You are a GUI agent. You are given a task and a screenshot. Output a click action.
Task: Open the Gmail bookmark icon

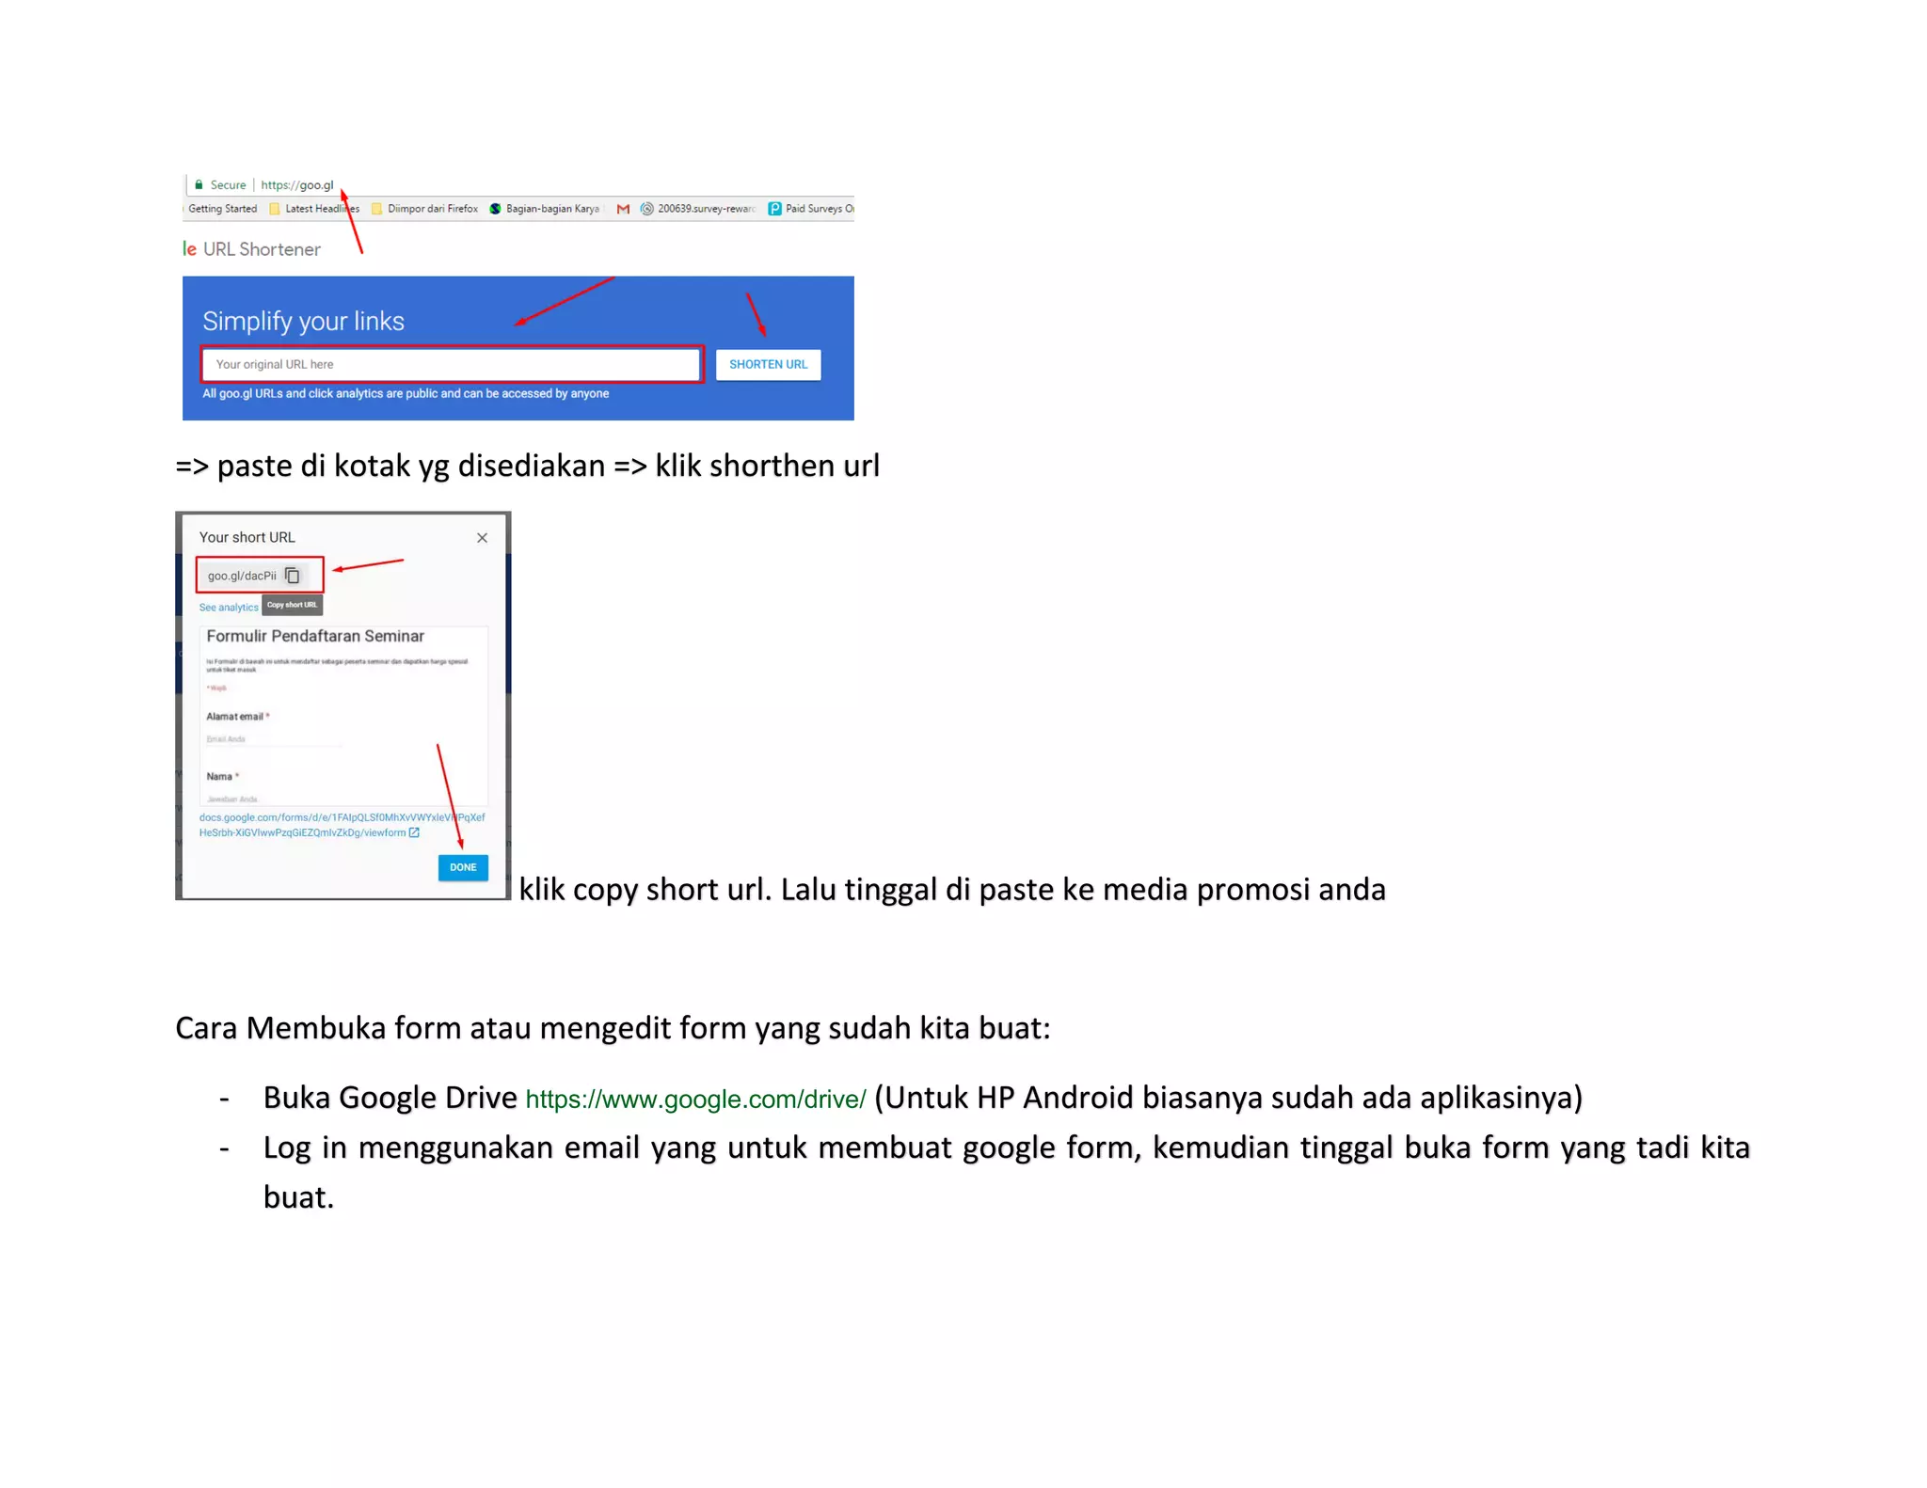tap(623, 209)
